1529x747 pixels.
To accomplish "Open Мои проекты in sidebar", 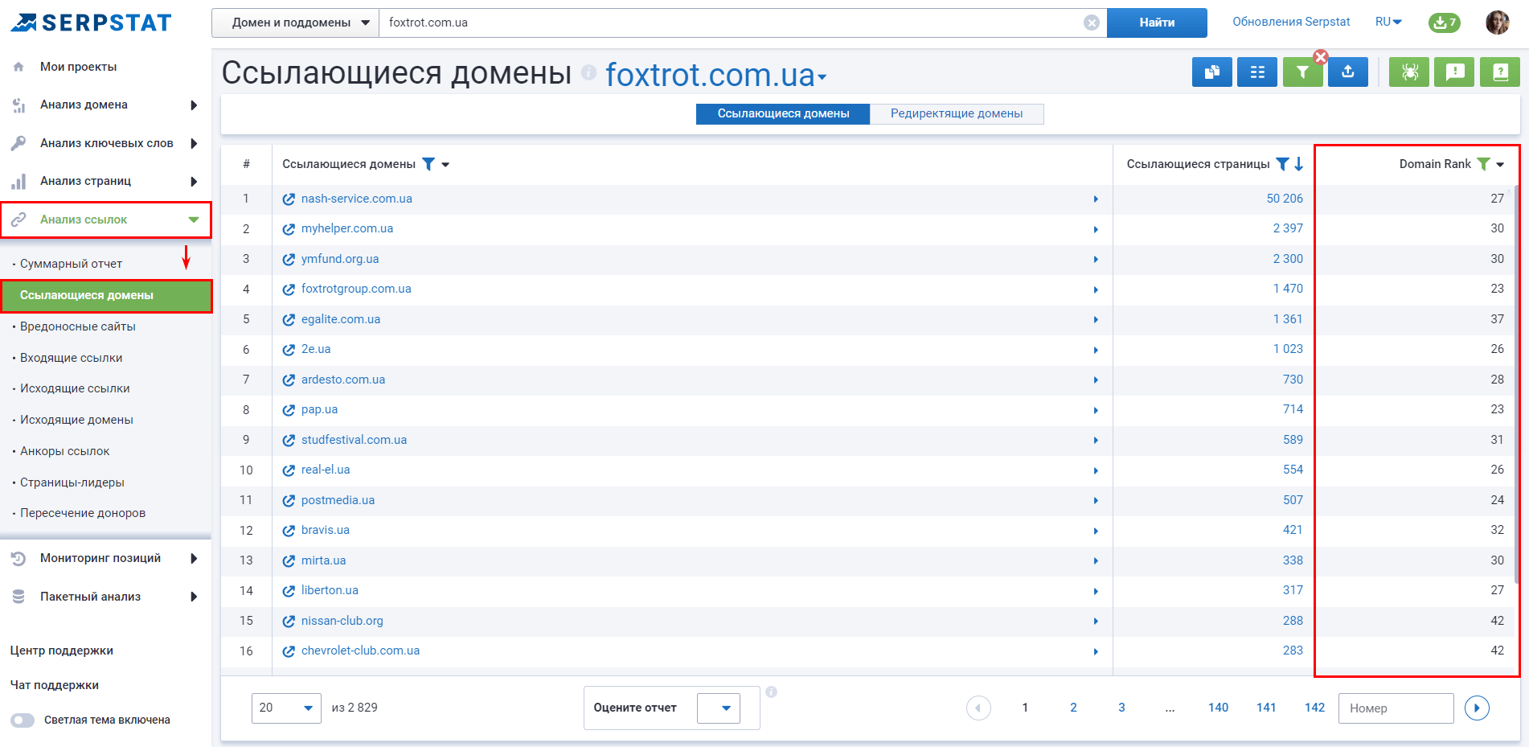I will click(79, 67).
